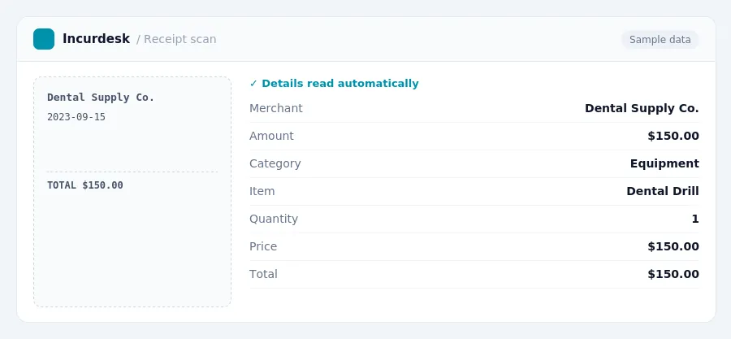The image size is (731, 339).
Task: Select the Equipment category value
Action: [x=664, y=163]
